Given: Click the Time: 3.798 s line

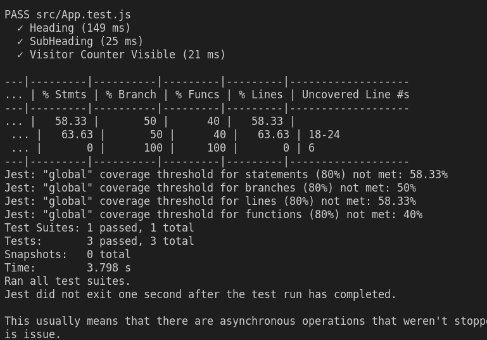Looking at the screenshot, I should 68,268.
